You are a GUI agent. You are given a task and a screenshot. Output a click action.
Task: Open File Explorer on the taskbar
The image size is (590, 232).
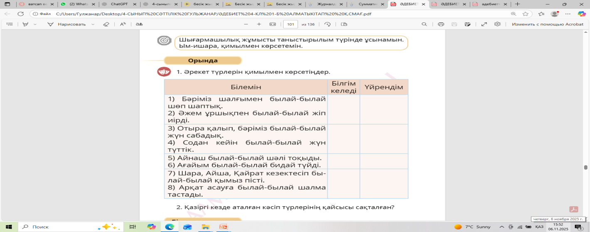(x=205, y=227)
